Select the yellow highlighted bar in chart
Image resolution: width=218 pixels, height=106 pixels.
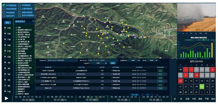(x=212, y=50)
